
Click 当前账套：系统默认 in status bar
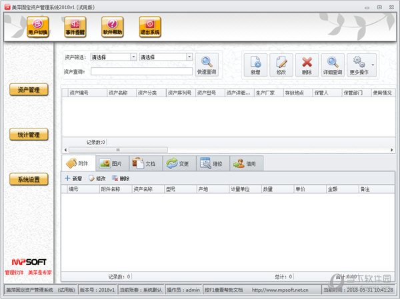141,290
